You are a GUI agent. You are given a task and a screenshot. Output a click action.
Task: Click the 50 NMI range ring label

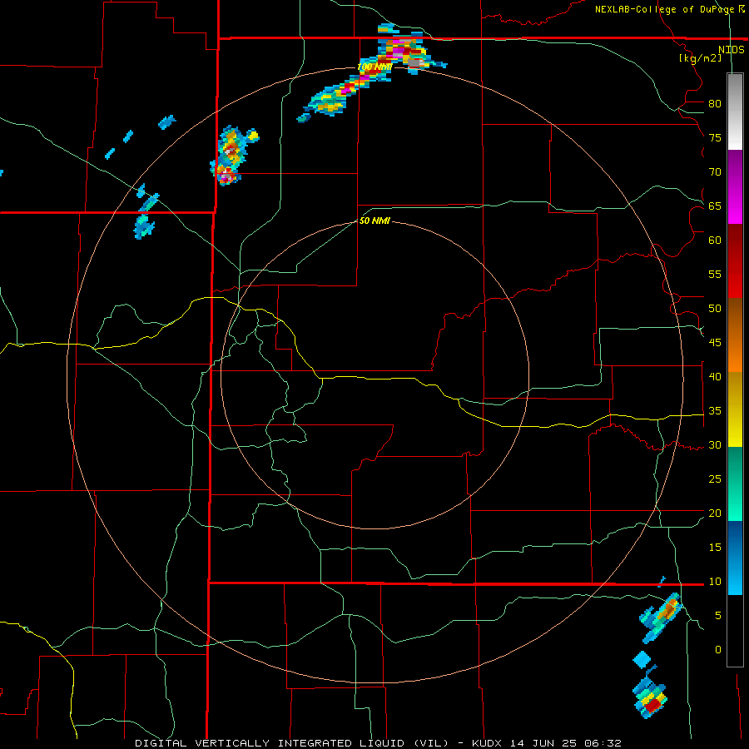tap(374, 221)
